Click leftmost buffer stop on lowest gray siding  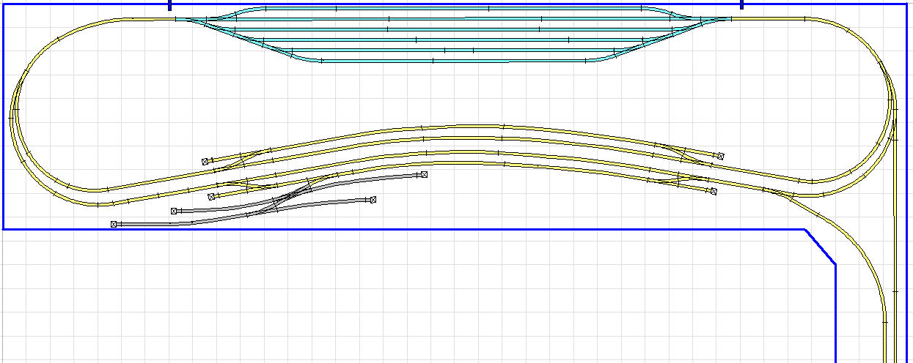[x=114, y=225]
